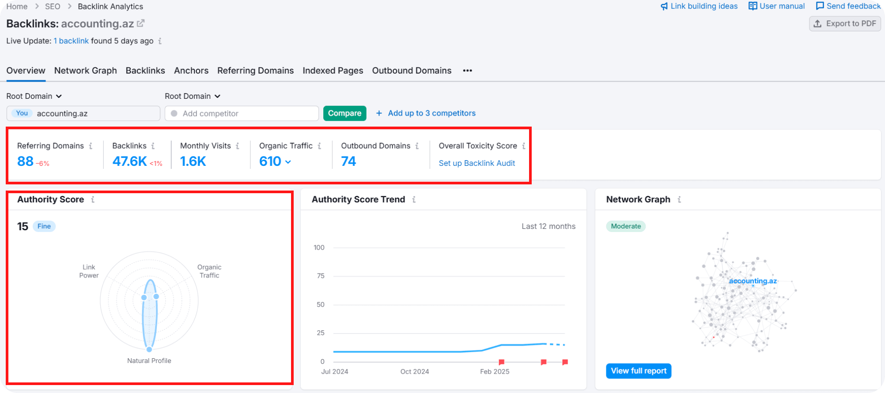Open Referring Domains tab
The image size is (885, 393).
coord(255,71)
